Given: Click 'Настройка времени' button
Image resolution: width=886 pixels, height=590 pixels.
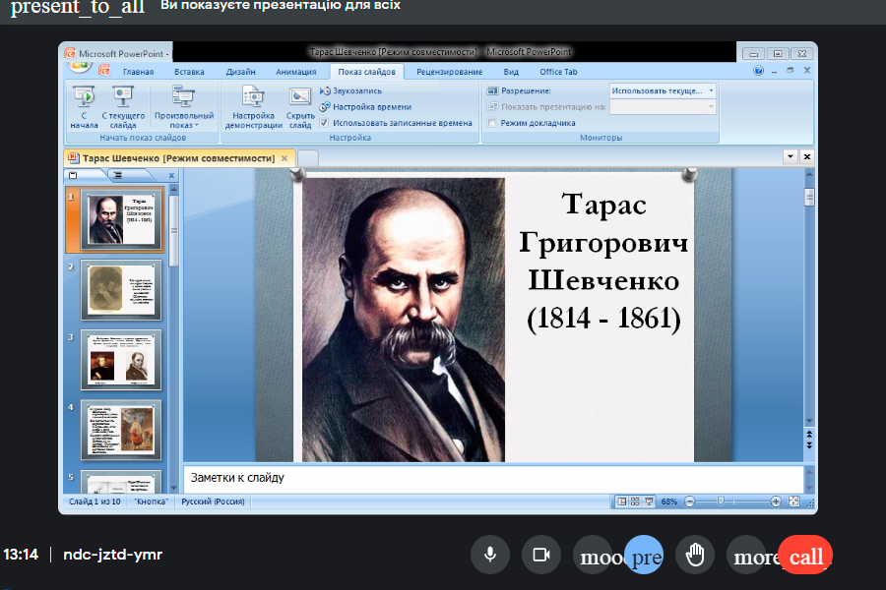Looking at the screenshot, I should pyautogui.click(x=371, y=106).
